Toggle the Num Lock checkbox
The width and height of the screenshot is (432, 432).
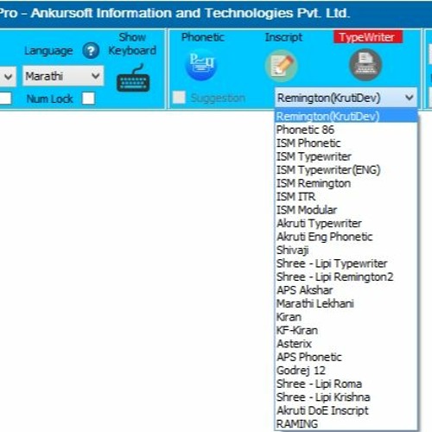tap(88, 98)
